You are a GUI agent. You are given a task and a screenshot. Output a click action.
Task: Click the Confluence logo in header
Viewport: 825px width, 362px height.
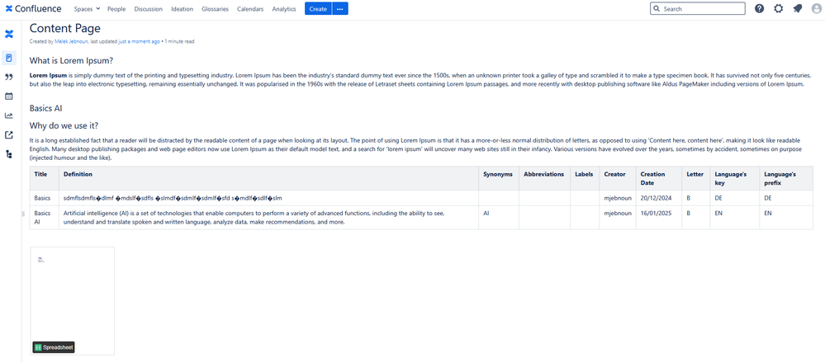point(33,8)
